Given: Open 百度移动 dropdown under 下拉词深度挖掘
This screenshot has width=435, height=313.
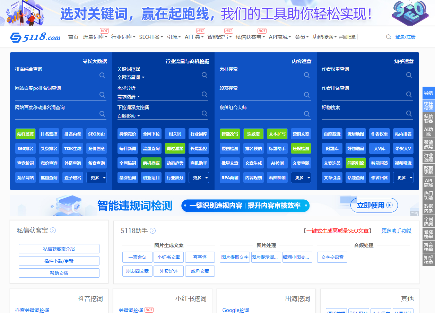Looking at the screenshot, I should [129, 116].
